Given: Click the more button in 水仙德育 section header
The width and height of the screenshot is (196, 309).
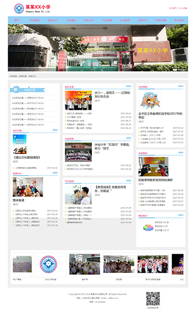Looking at the screenshot, I should pyautogui.click(x=128, y=138).
